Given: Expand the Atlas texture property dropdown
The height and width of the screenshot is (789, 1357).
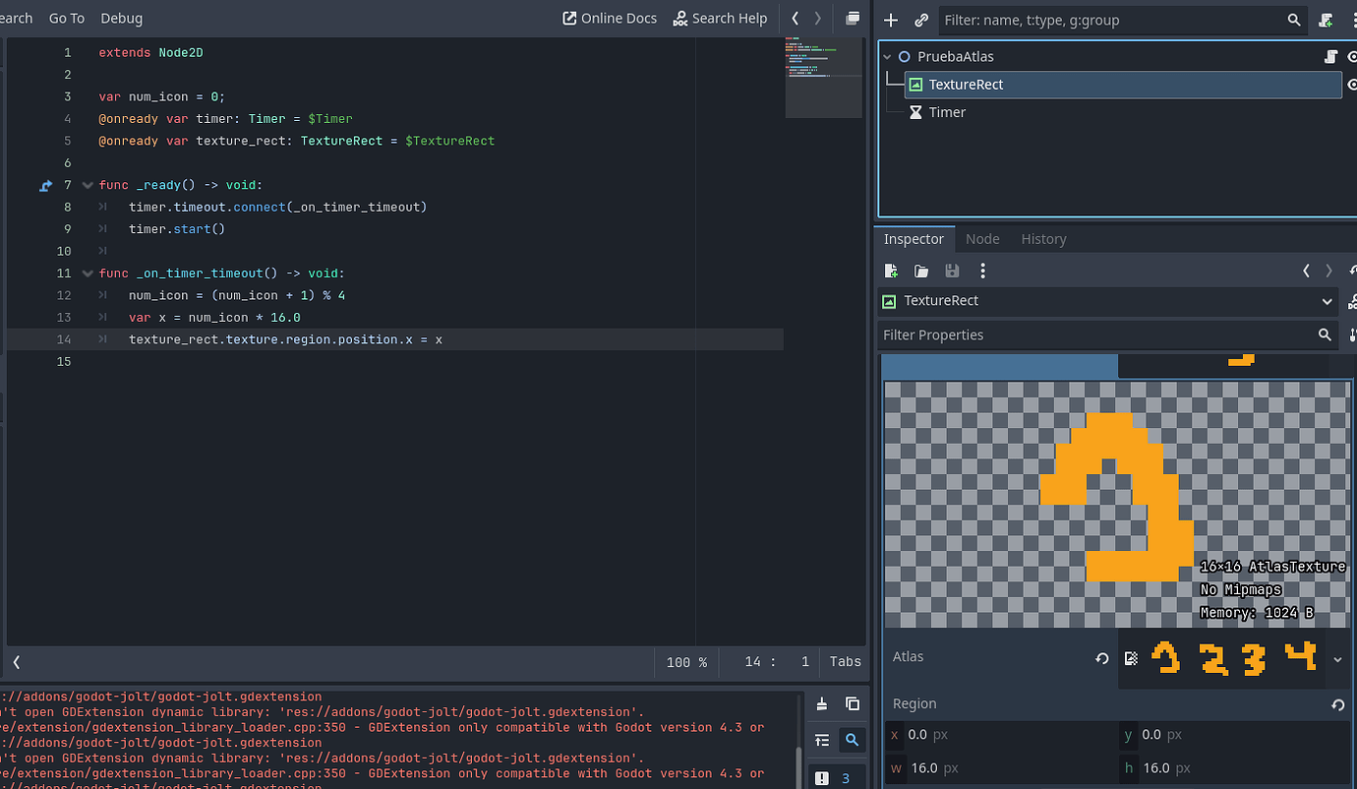Looking at the screenshot, I should [x=1335, y=659].
